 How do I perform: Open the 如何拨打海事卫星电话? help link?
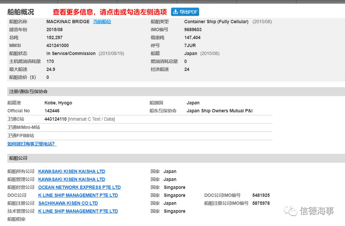click(x=32, y=144)
